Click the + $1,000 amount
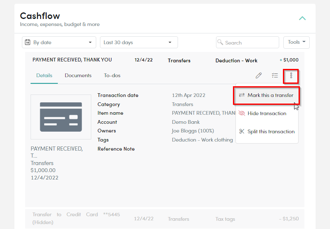Image resolution: width=330 pixels, height=229 pixels. click(x=289, y=60)
